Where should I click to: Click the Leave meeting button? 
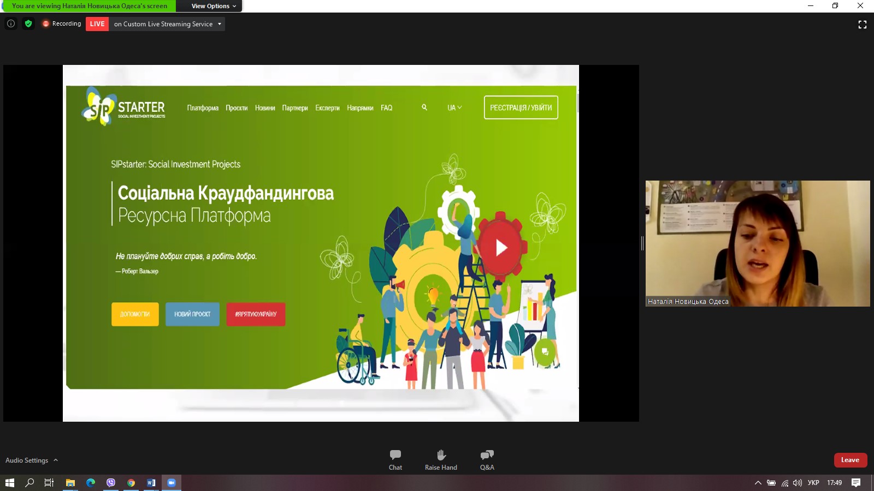[x=850, y=460]
